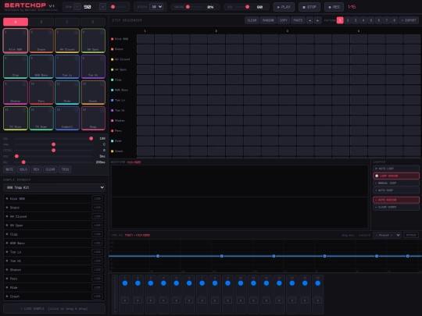The image size is (422, 316).
Task: Select pattern 8
Action: tap(395, 20)
